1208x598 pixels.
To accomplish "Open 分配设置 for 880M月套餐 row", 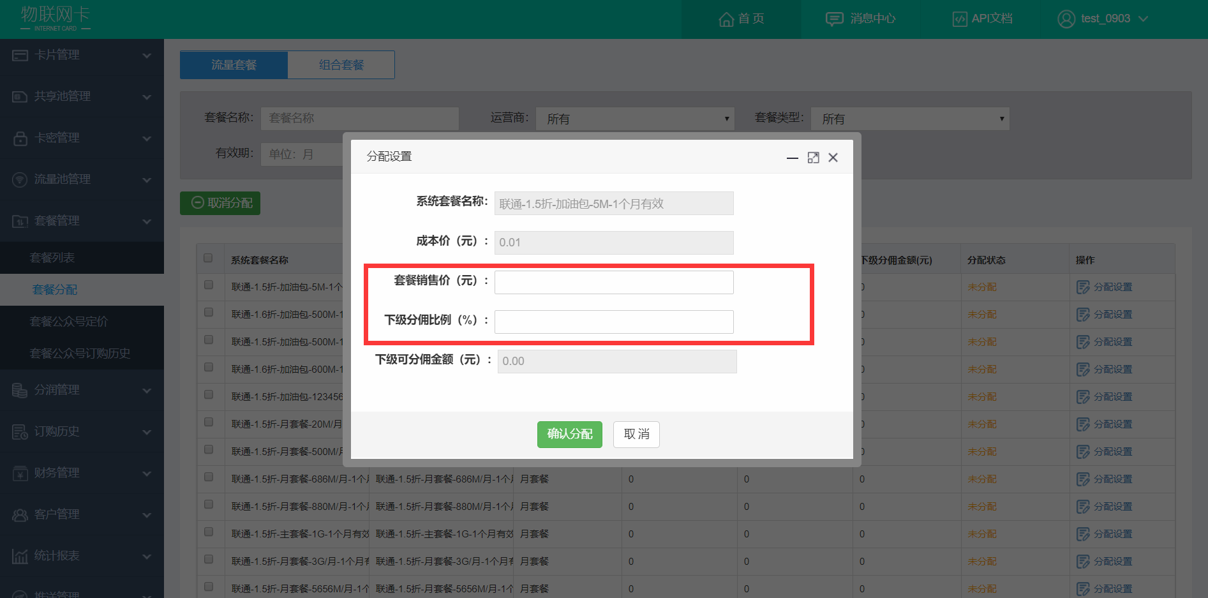I will [x=1105, y=507].
